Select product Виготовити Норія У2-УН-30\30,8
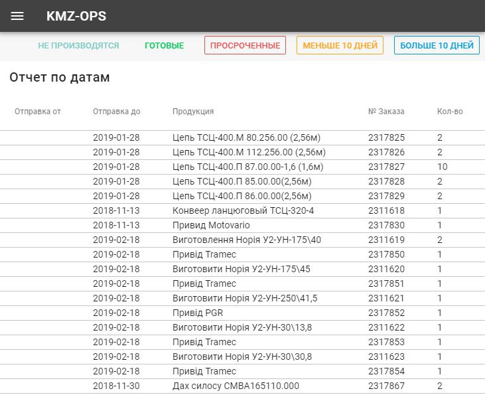This screenshot has height=395, width=485. point(242,356)
